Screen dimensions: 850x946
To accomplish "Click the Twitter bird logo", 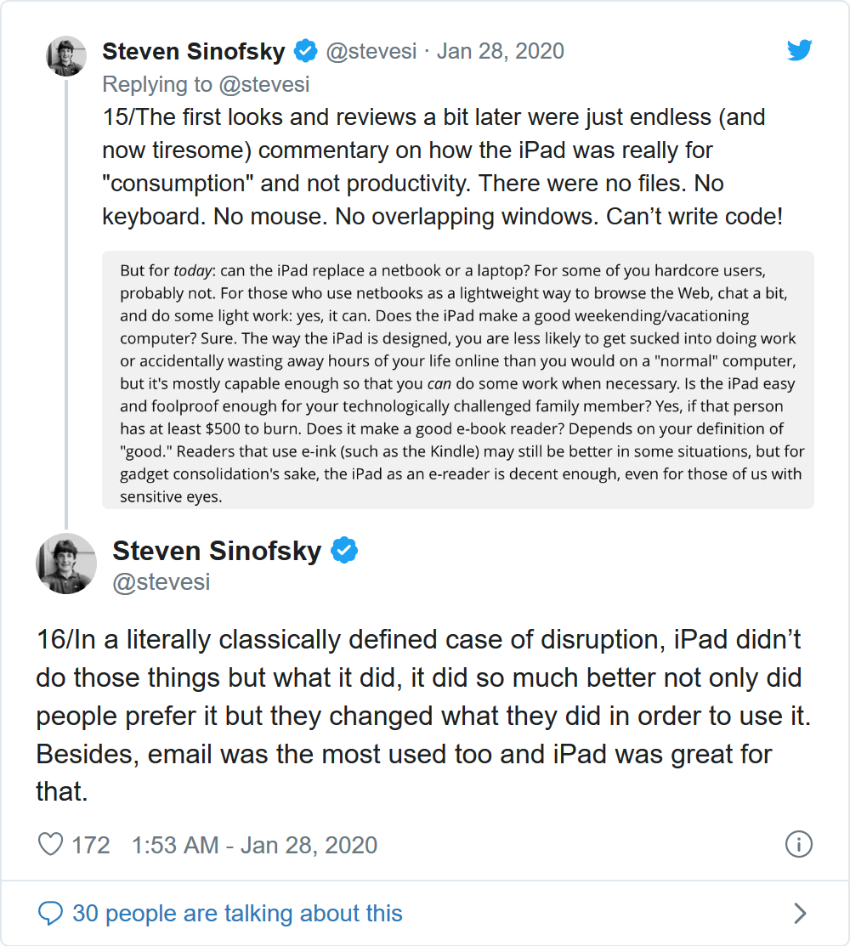I will click(x=799, y=51).
